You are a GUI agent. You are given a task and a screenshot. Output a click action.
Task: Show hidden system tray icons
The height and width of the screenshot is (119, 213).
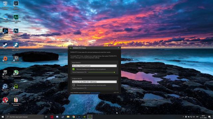(183, 117)
